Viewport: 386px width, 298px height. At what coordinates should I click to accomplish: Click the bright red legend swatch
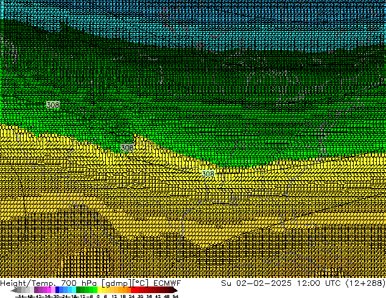133,290
